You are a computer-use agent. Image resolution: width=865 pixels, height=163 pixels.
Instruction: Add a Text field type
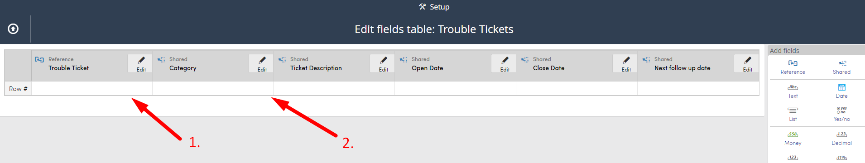click(793, 91)
